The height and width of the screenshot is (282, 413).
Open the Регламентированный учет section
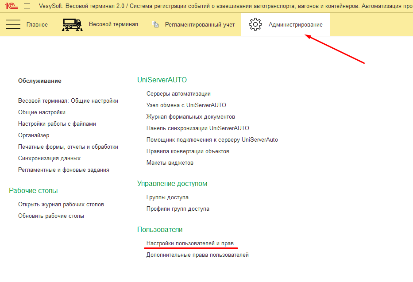coord(200,24)
